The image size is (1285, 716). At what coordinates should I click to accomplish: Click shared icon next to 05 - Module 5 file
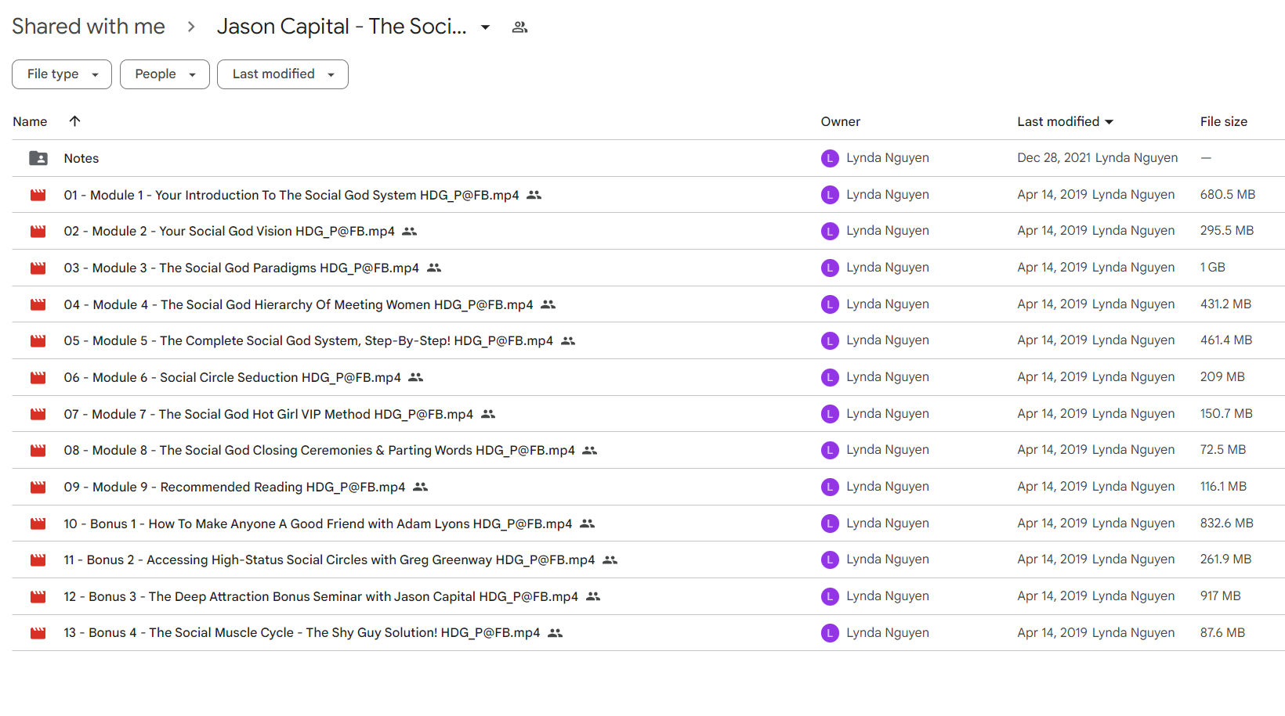[x=568, y=341]
